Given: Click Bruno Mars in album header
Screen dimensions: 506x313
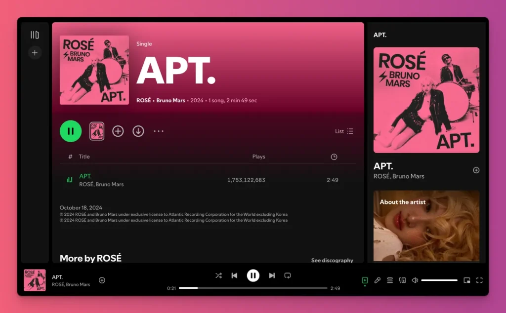Looking at the screenshot, I should [170, 100].
